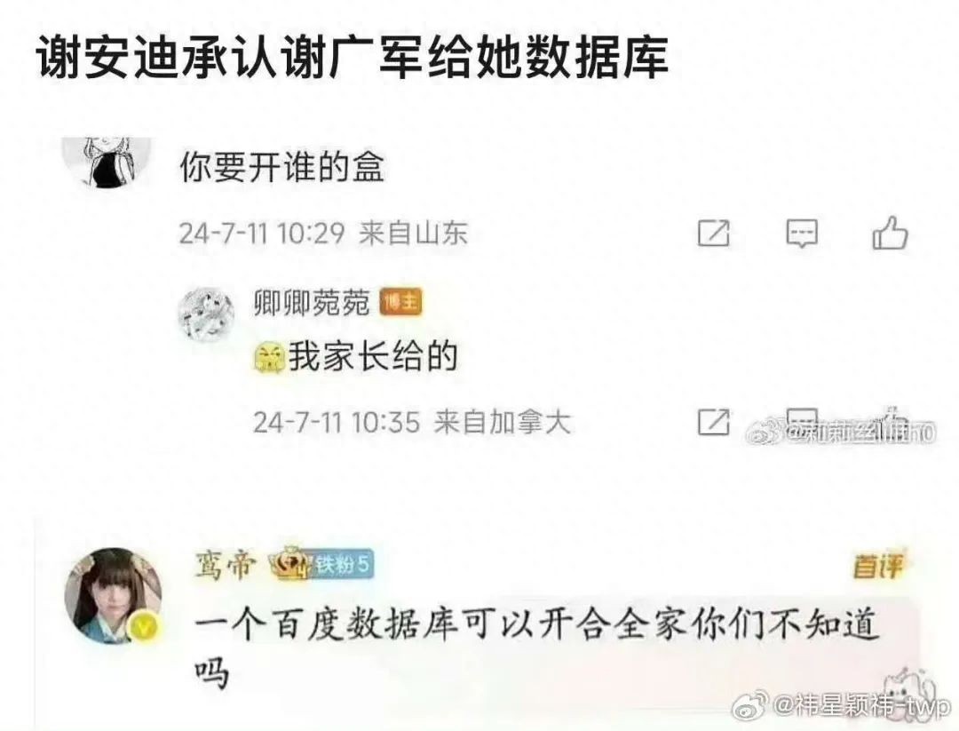Click the share icon on the Shandong comment

coord(714,233)
